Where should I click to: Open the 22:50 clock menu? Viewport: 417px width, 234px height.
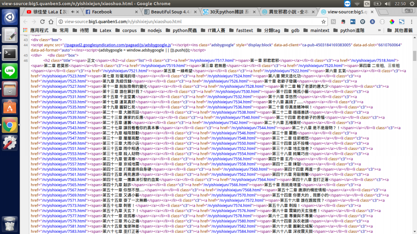pos(400,4)
